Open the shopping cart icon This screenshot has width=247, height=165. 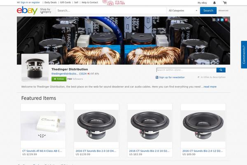(225, 3)
